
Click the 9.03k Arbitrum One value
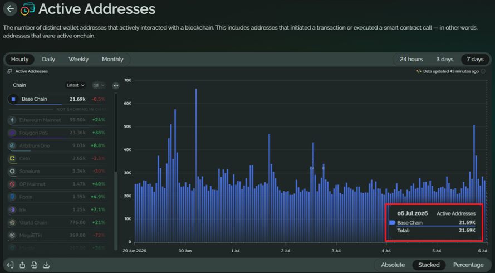tap(79, 145)
